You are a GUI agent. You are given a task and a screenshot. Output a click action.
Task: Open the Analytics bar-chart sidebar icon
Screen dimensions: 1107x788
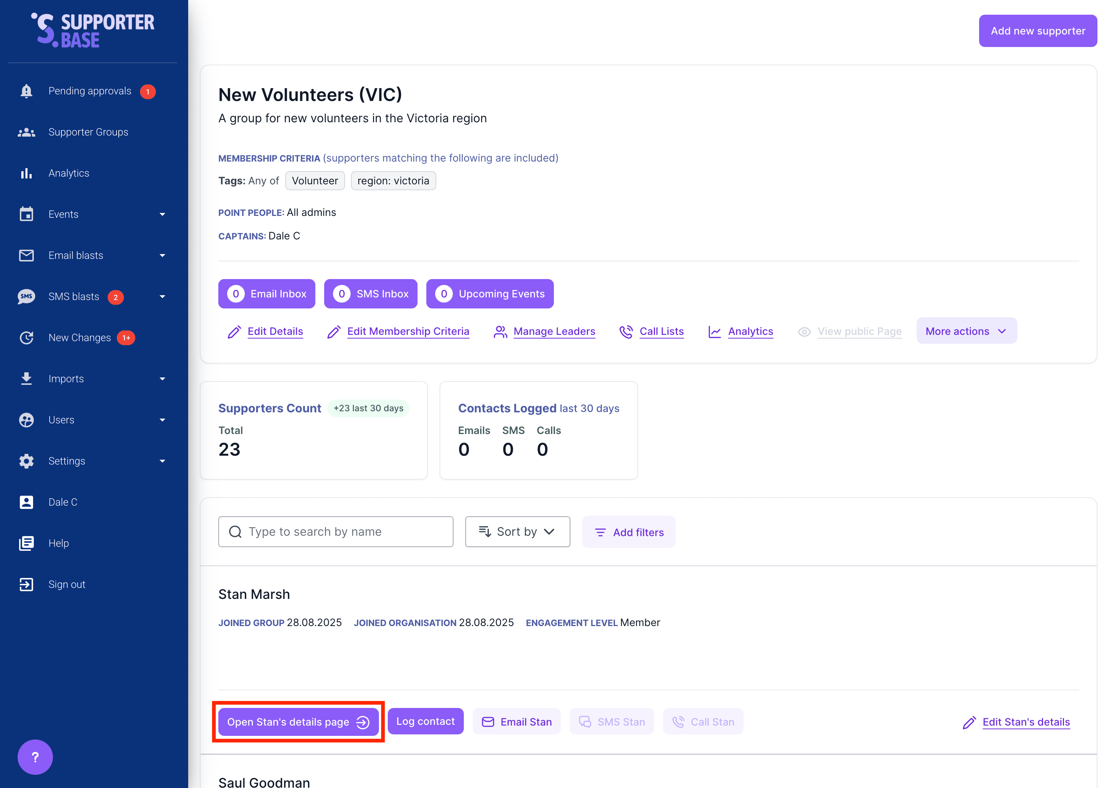click(26, 173)
